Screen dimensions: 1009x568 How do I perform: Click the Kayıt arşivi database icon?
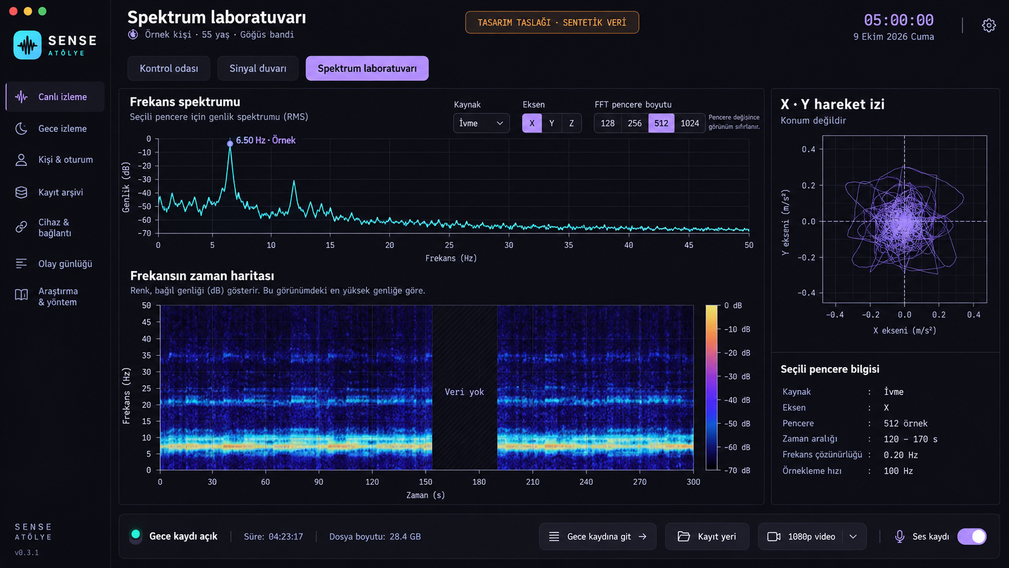click(21, 192)
